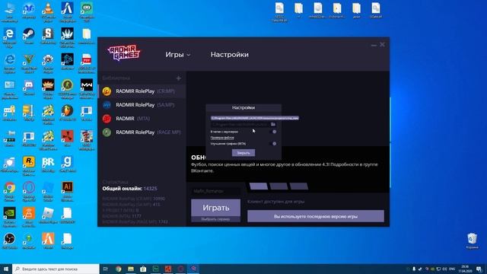Select the red RADMIR MTA icon

pos(107,119)
